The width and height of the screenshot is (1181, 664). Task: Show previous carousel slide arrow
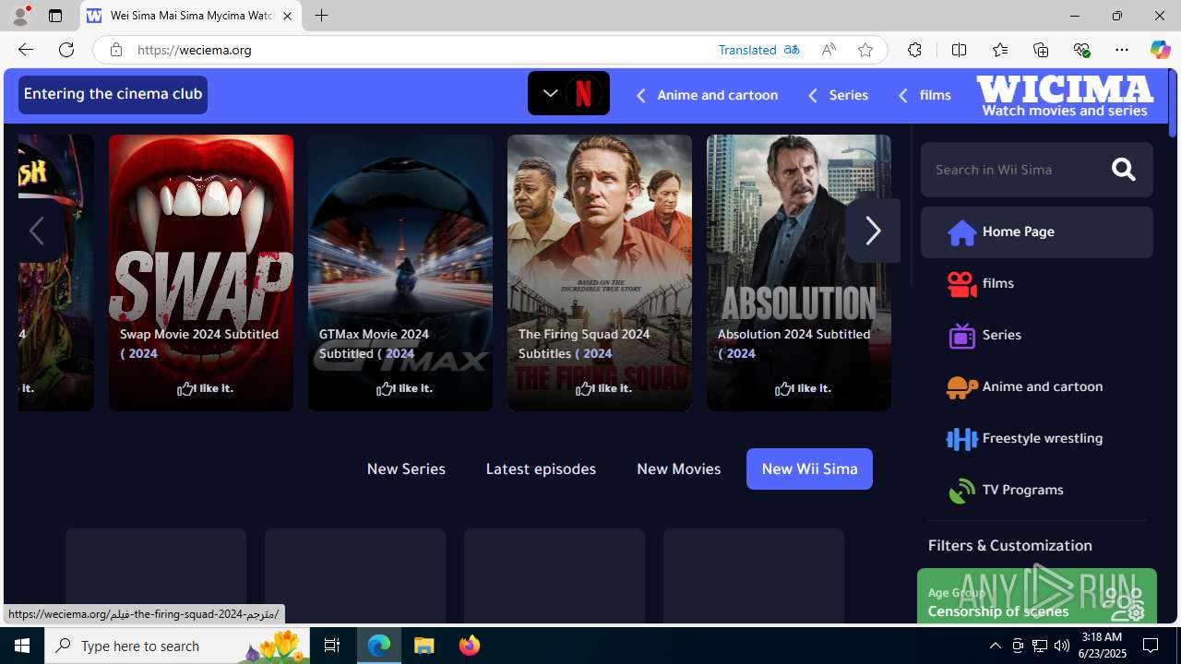pos(37,231)
